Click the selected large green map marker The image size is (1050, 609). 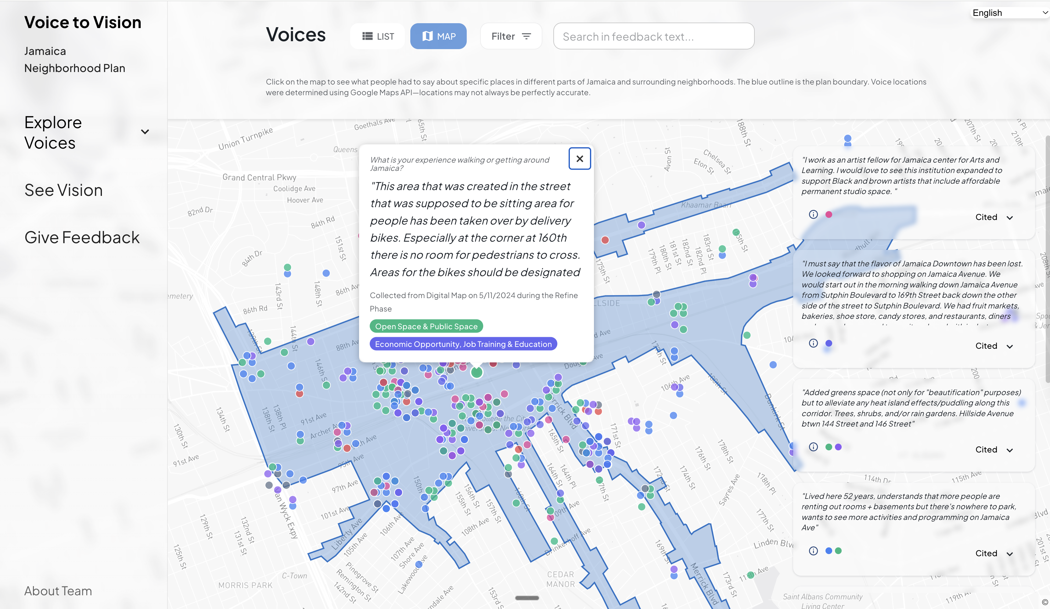tap(477, 372)
